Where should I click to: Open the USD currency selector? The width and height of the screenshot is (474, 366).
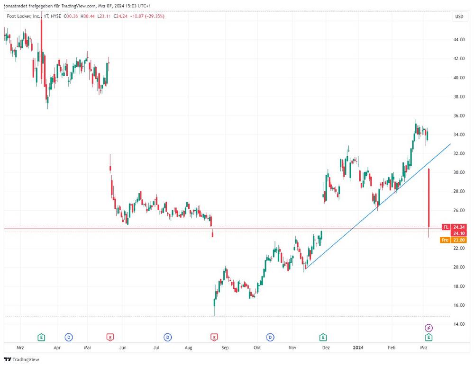(x=459, y=17)
